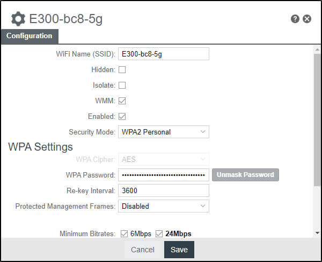Uncheck the WMM checkbox
The width and height of the screenshot is (322, 262).
122,101
